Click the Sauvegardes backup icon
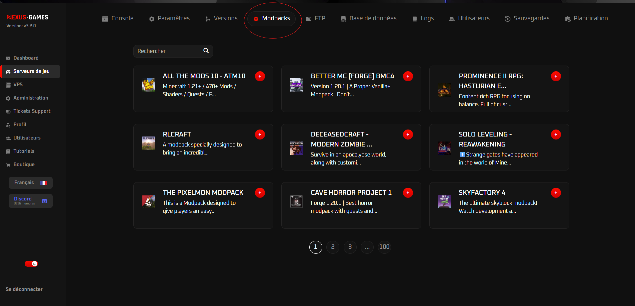The image size is (635, 306). tap(507, 19)
